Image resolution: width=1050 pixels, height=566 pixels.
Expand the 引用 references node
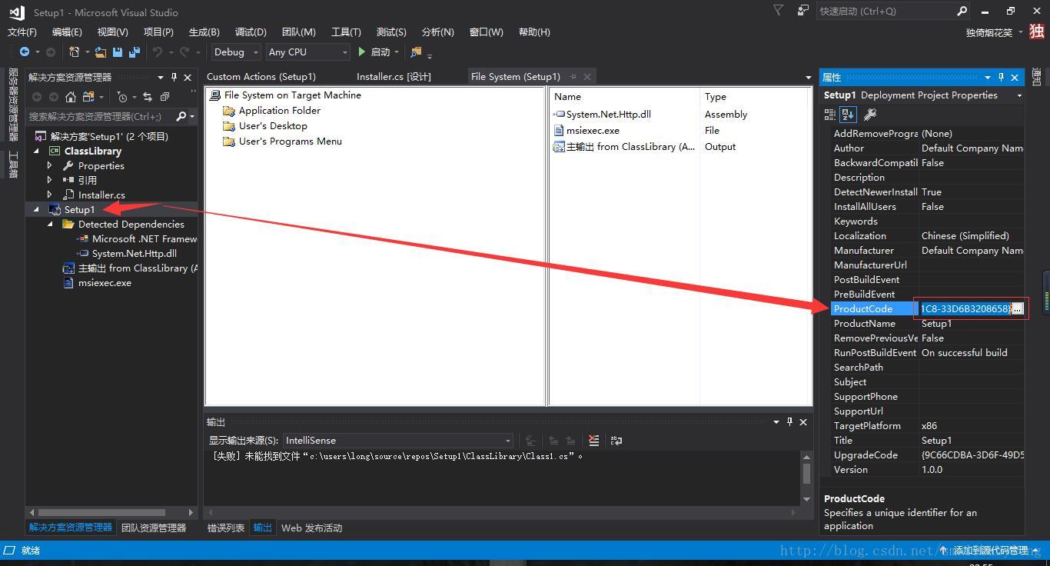click(50, 180)
